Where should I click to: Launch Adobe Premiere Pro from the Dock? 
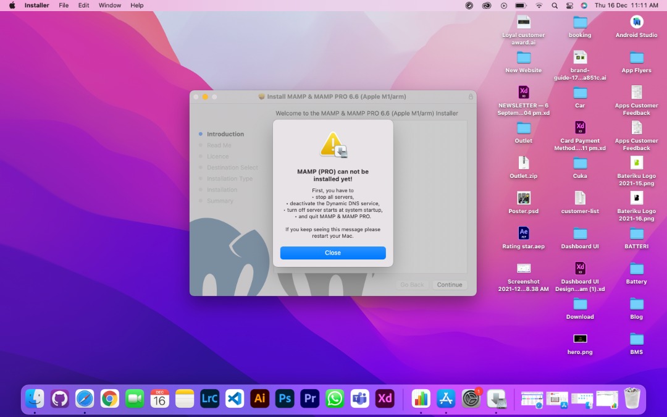[x=309, y=398]
